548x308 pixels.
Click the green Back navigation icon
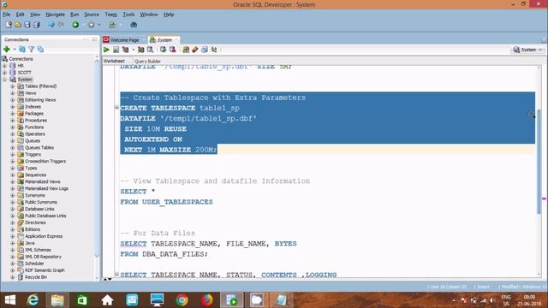point(75,25)
